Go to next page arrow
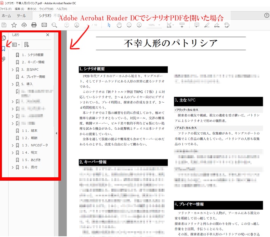Screen dimensions: 270x237 77,25
